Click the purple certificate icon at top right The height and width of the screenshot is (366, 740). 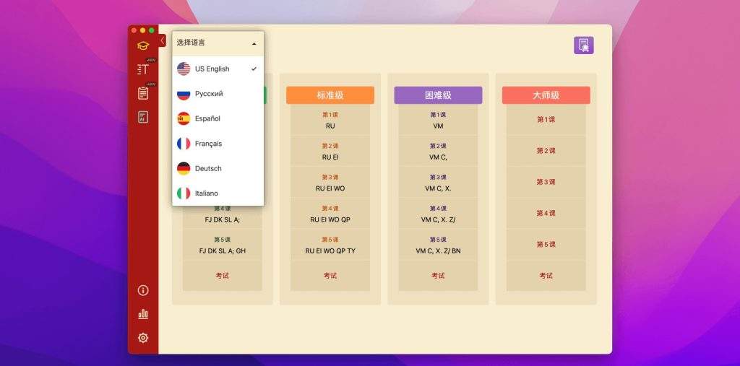click(583, 45)
